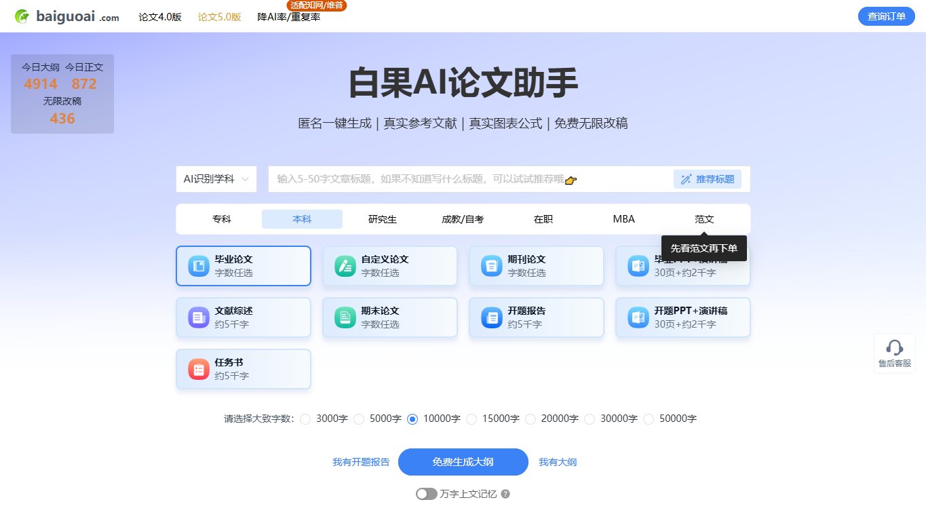This screenshot has width=926, height=521.
Task: Open the AI识别学科 dropdown
Action: click(216, 179)
